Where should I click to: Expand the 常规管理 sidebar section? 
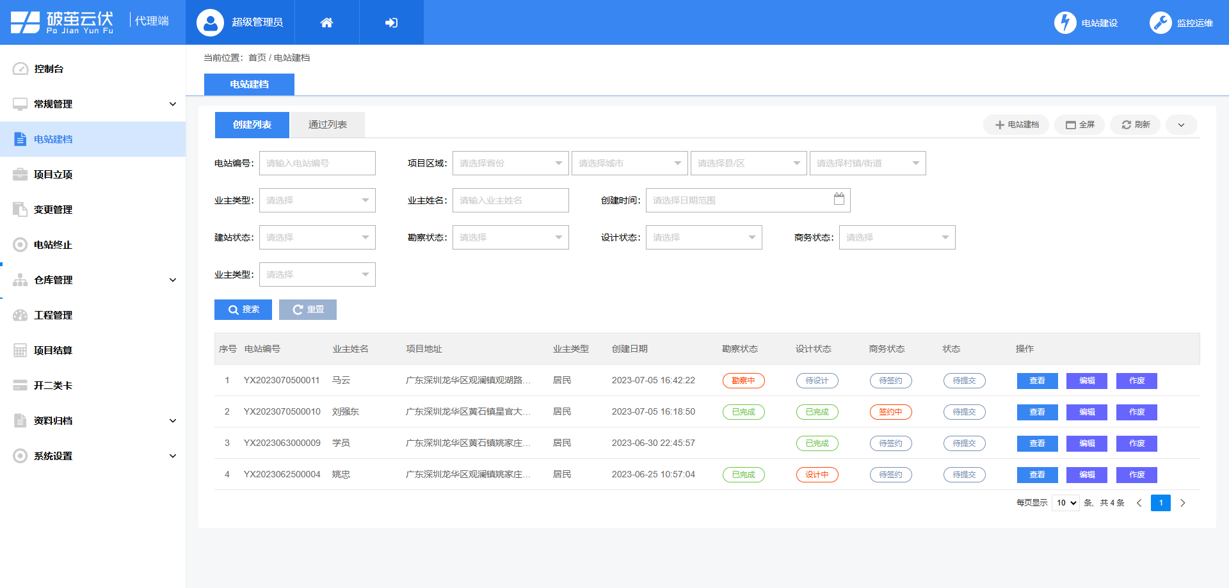(54, 104)
